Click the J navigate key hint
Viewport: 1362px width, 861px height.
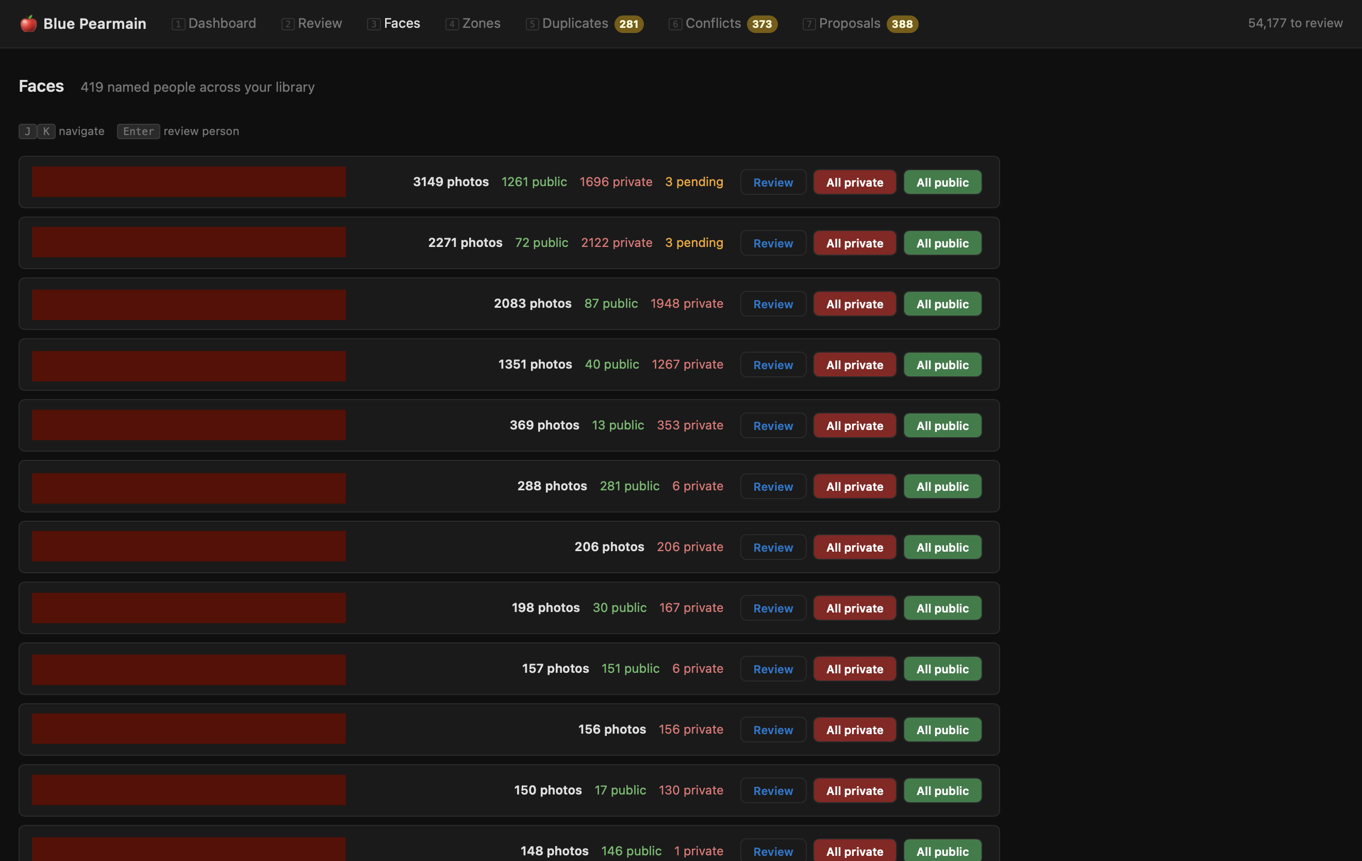point(28,131)
